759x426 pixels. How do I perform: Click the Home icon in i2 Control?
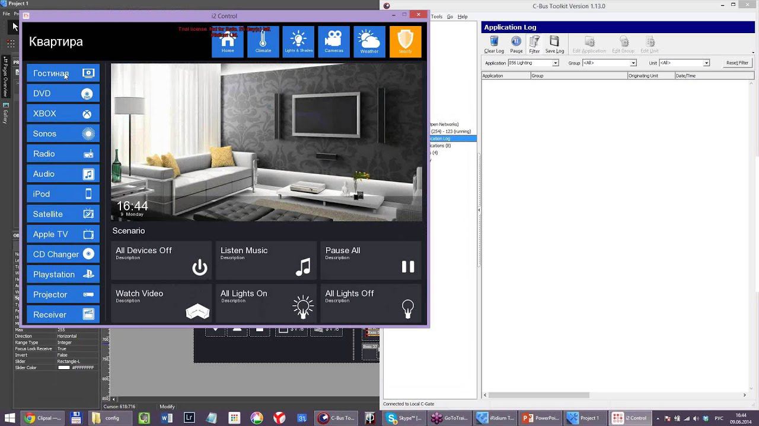pos(228,41)
